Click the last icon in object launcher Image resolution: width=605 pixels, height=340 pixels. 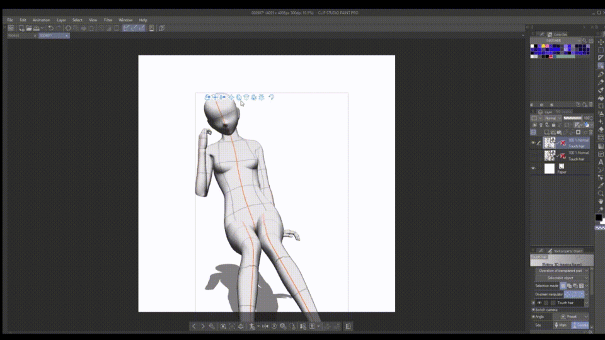tap(348, 326)
